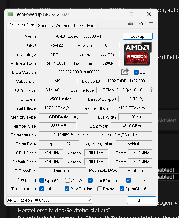Click the Lookup button

137,36
